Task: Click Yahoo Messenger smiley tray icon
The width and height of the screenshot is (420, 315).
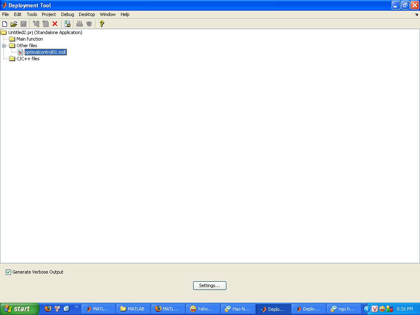Action: (382, 309)
